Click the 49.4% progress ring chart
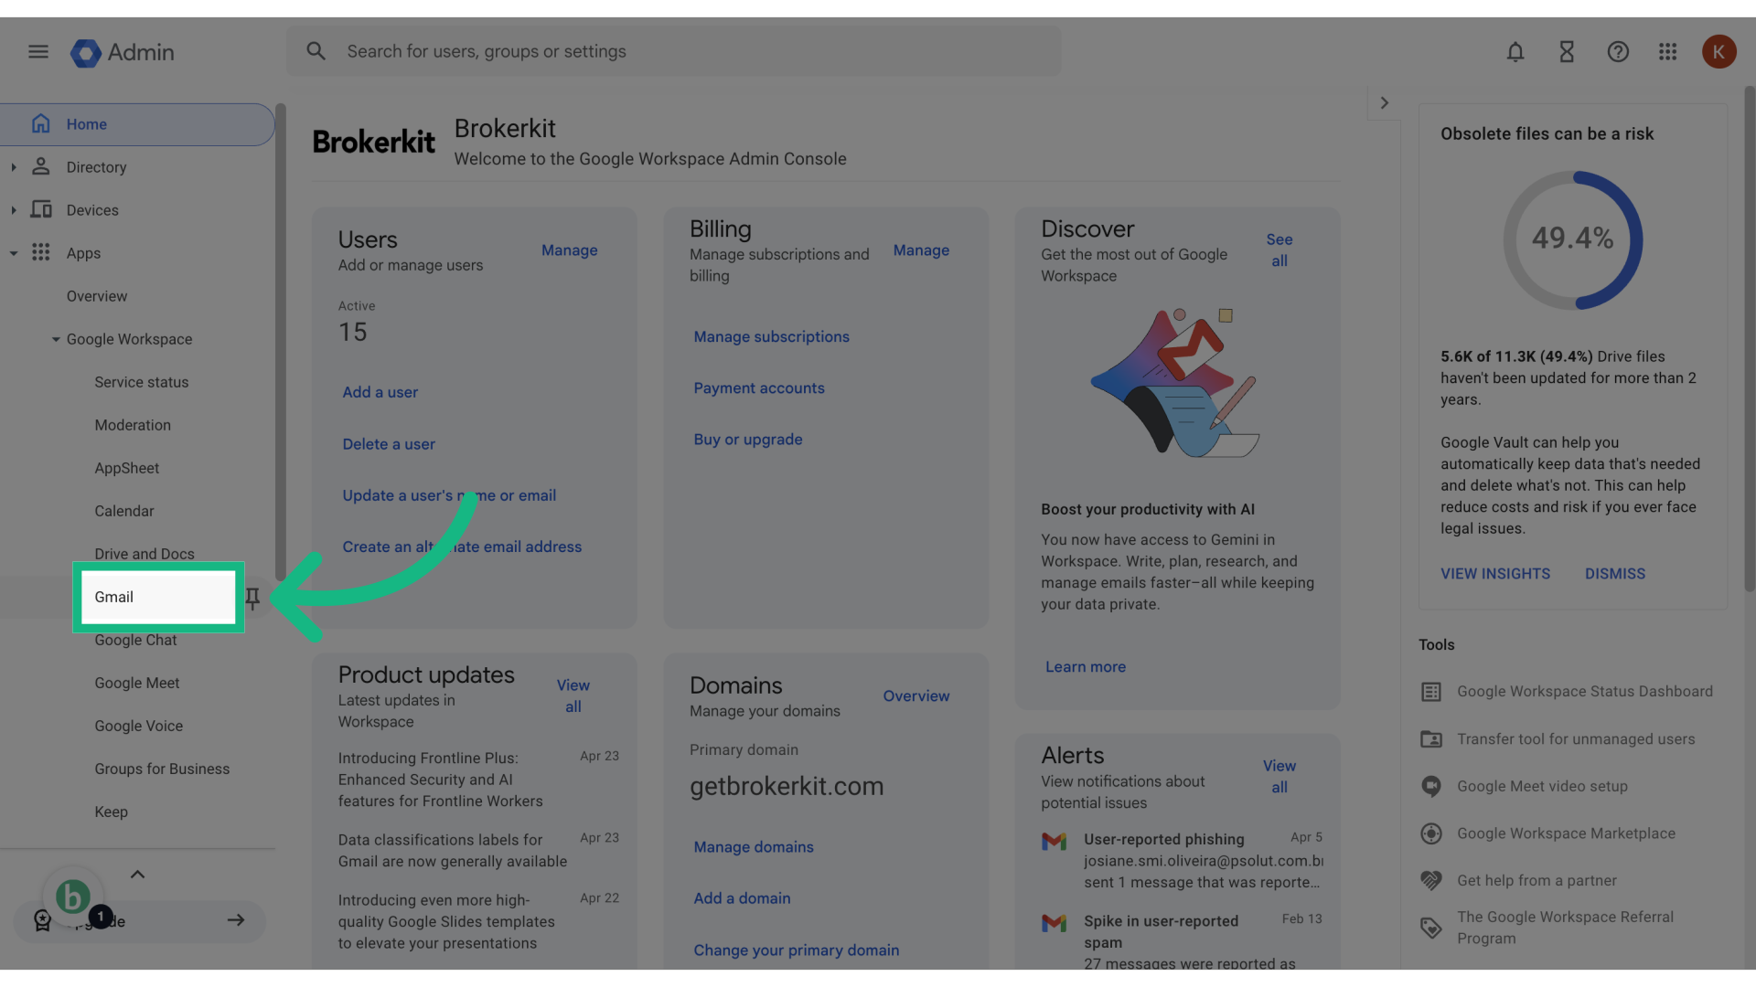The image size is (1756, 987). point(1573,239)
